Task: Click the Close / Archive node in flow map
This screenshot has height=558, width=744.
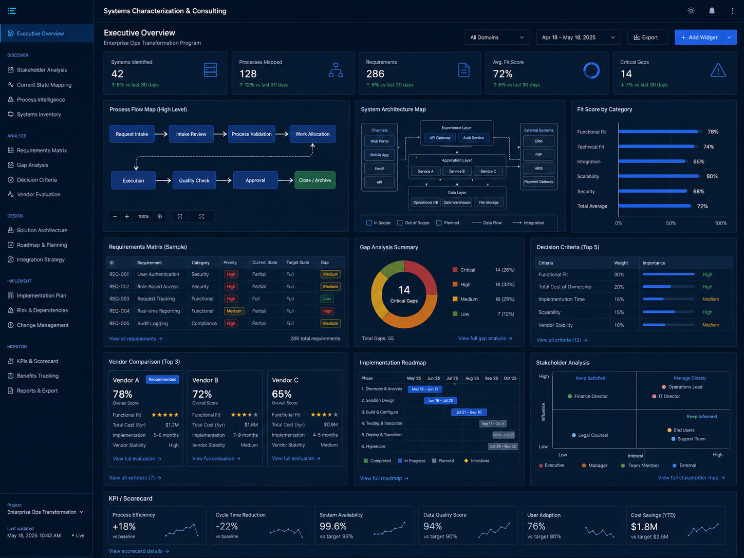Action: click(315, 180)
